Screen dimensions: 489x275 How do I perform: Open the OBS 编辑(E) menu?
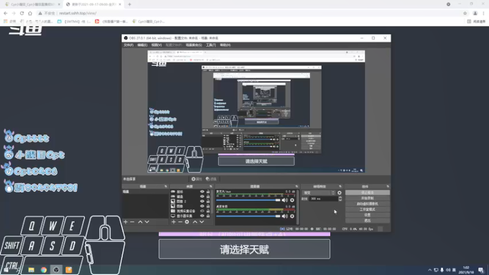click(x=142, y=45)
